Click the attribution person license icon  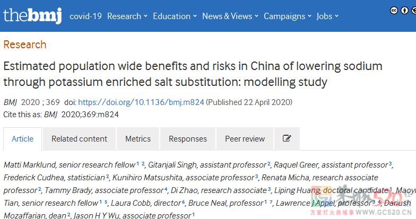coord(404,11)
